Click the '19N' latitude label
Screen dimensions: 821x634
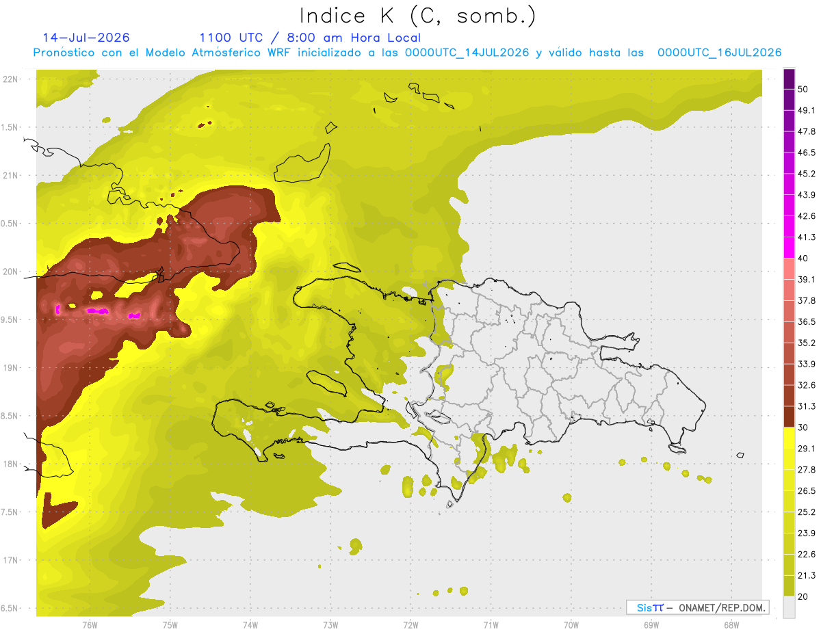[x=11, y=368]
